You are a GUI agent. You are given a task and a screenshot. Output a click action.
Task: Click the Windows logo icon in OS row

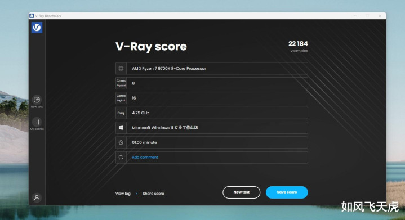click(121, 128)
